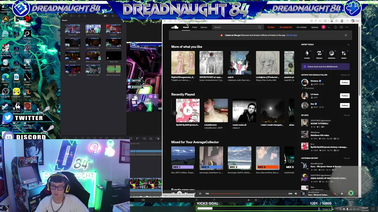Open the SoundCloud logo home link
Viewport: 378px width, 212px height.
[x=175, y=27]
